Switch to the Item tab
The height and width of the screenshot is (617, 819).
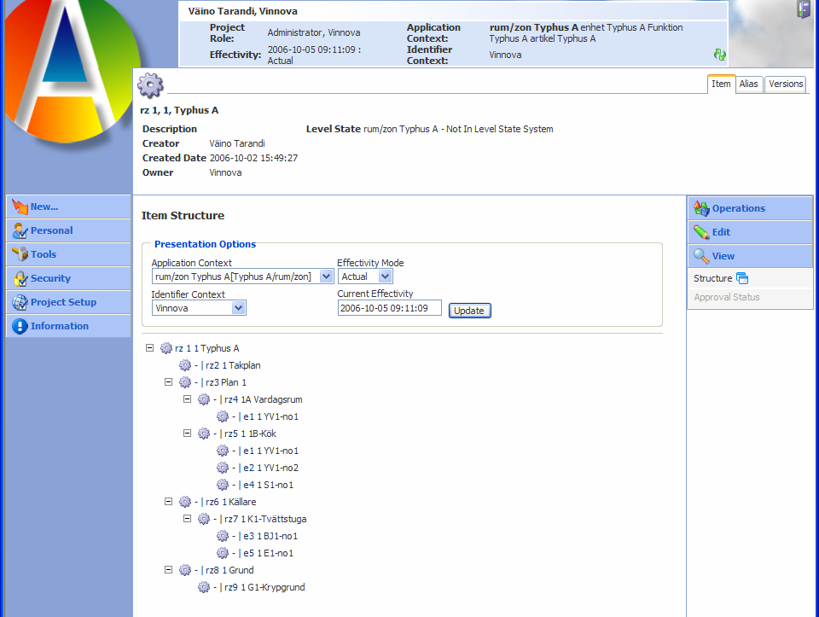pos(721,84)
